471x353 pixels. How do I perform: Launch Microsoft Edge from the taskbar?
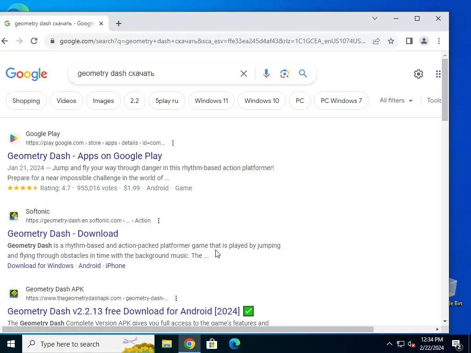click(x=234, y=344)
